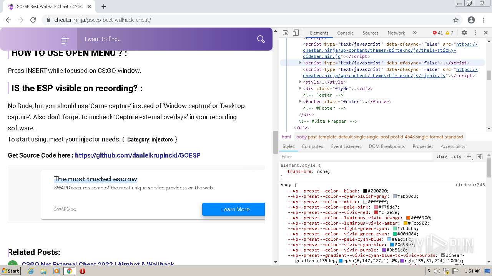Open the (index):343 source link
The height and width of the screenshot is (276, 492).
pos(470,185)
